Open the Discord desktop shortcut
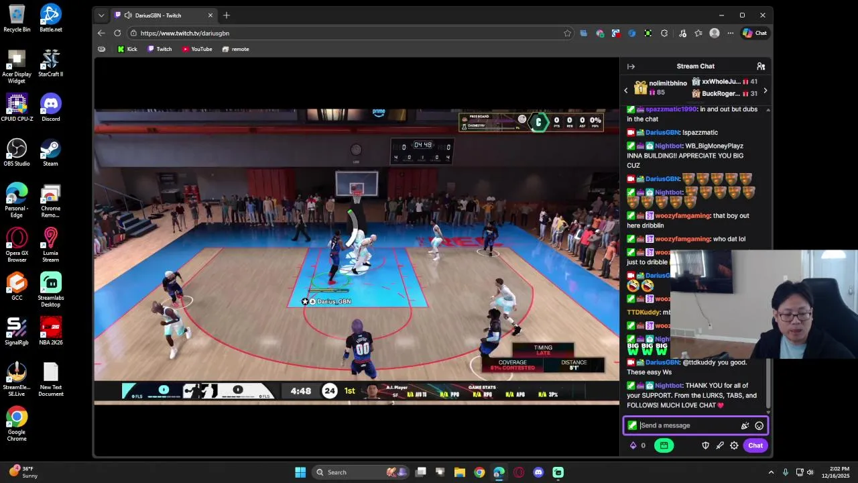This screenshot has height=483, width=858. coord(50,107)
